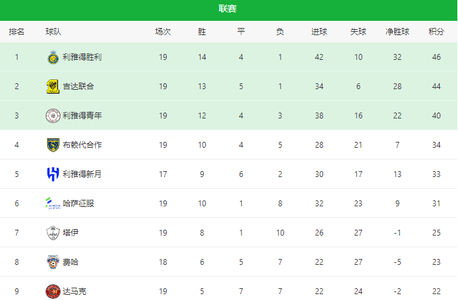The width and height of the screenshot is (458, 300).
Task: Open the 利雅得胜利 team name link
Action: (82, 57)
